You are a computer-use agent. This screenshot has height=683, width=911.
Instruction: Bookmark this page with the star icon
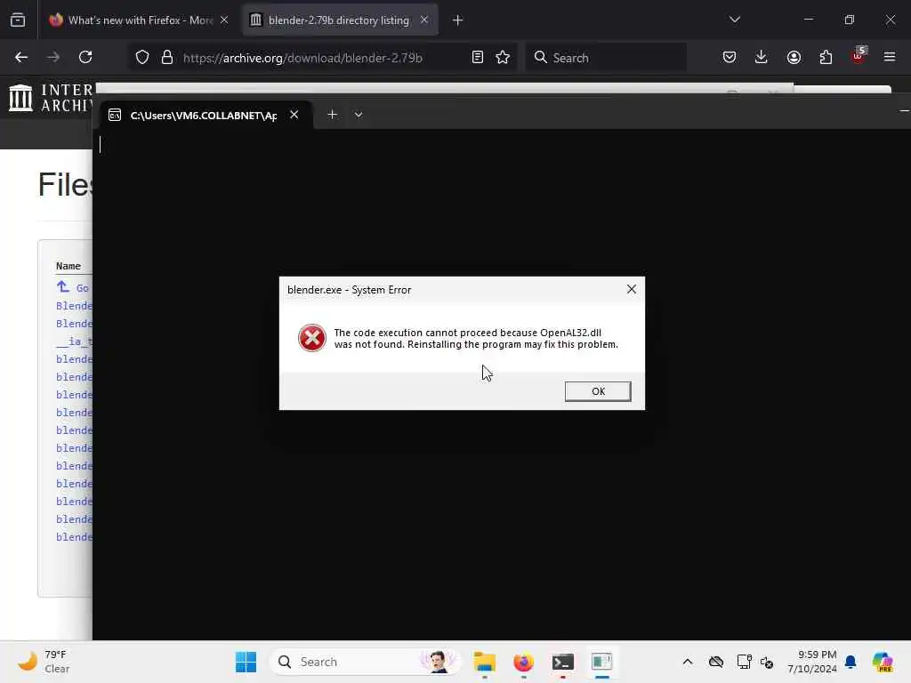coord(504,58)
